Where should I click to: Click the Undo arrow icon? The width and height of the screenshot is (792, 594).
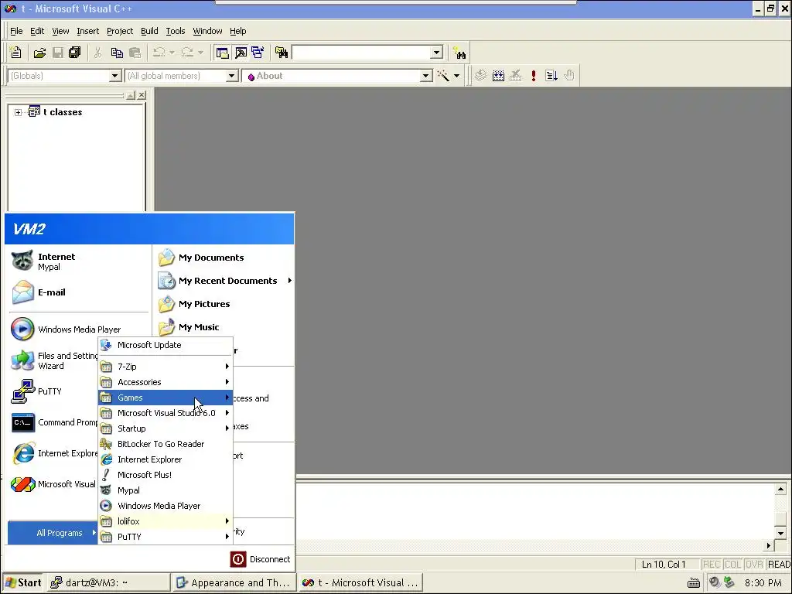pyautogui.click(x=159, y=53)
